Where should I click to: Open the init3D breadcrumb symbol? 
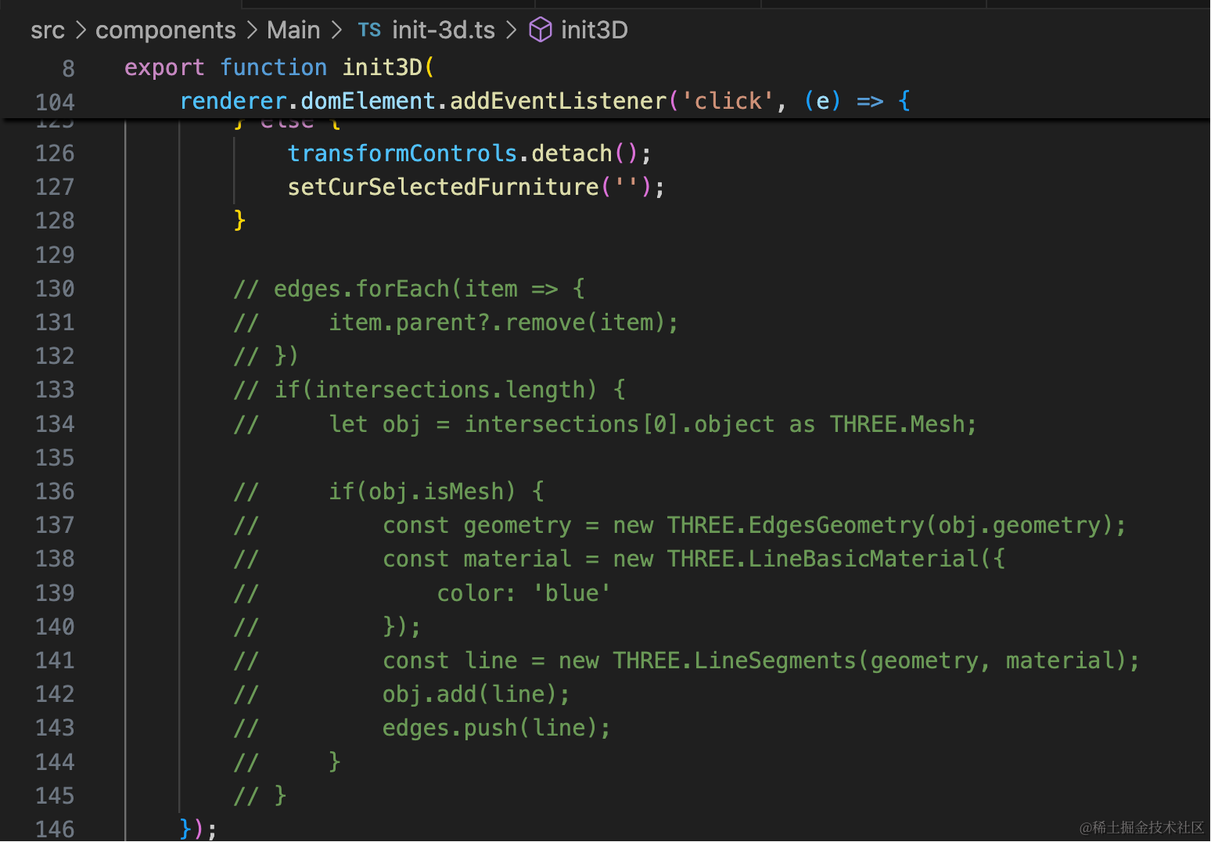click(x=595, y=30)
